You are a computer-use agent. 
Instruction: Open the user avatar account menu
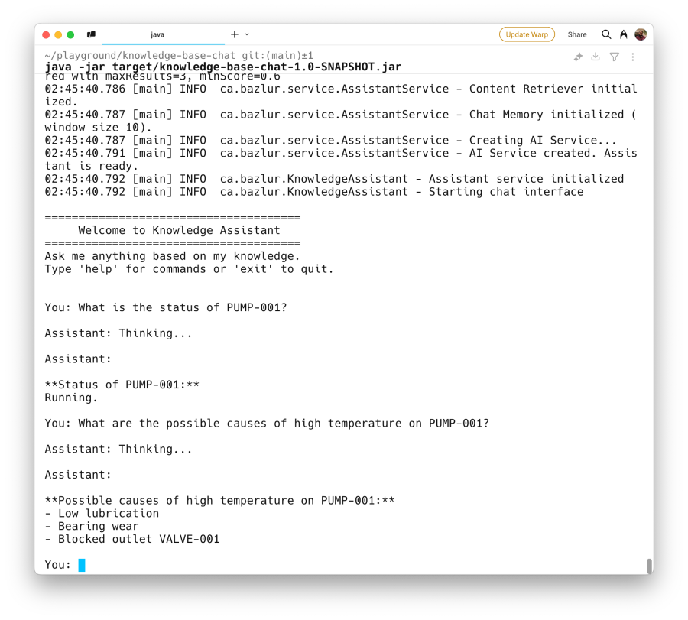(641, 34)
